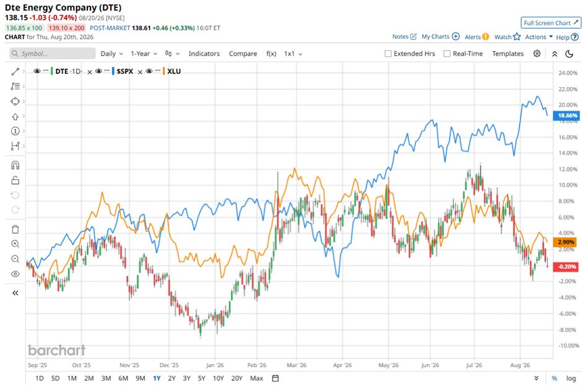This screenshot has height=385, width=582.
Task: Open the custom date range calendar
Action: tap(276, 378)
